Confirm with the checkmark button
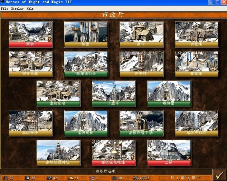 click(x=219, y=175)
